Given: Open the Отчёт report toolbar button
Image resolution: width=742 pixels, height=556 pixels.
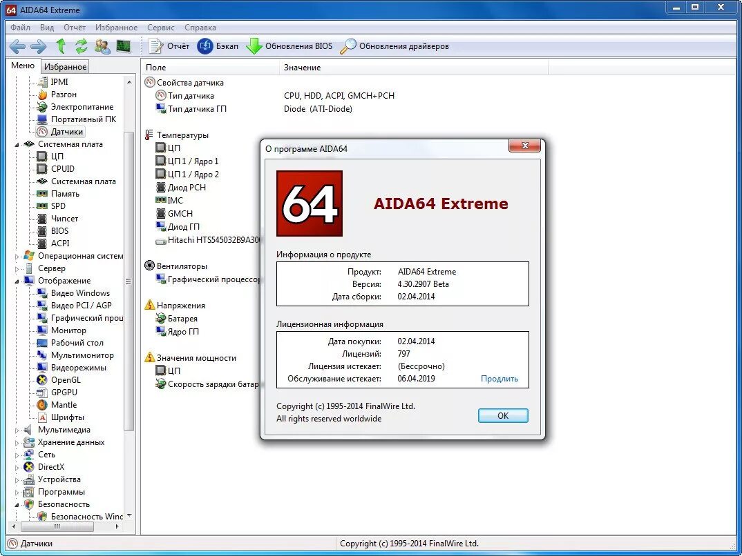Looking at the screenshot, I should 169,46.
